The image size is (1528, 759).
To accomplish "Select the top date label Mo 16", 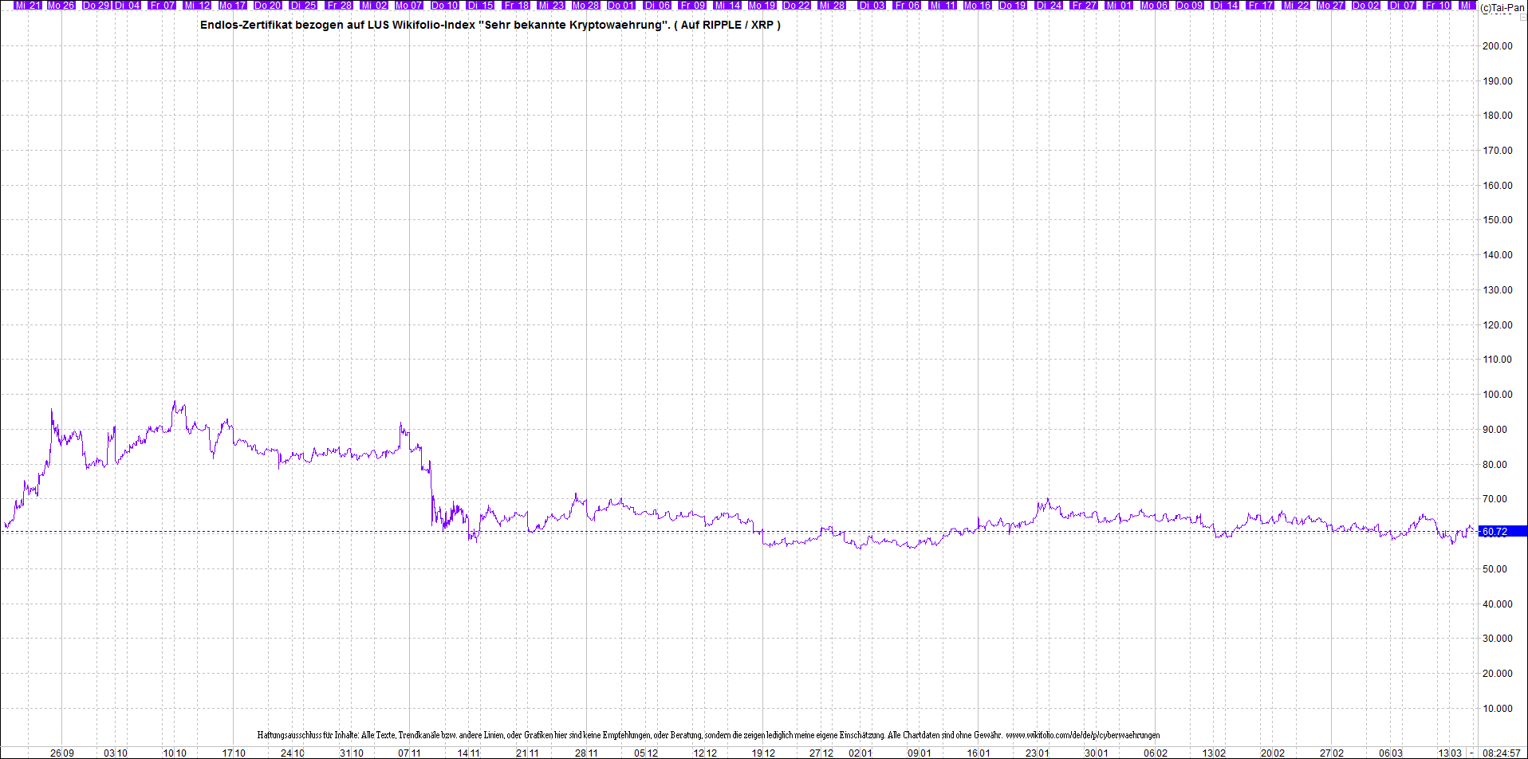I will (x=977, y=5).
